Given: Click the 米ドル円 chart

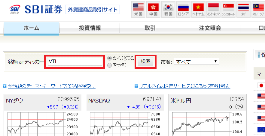Looking at the screenshot, I should [208, 123].
